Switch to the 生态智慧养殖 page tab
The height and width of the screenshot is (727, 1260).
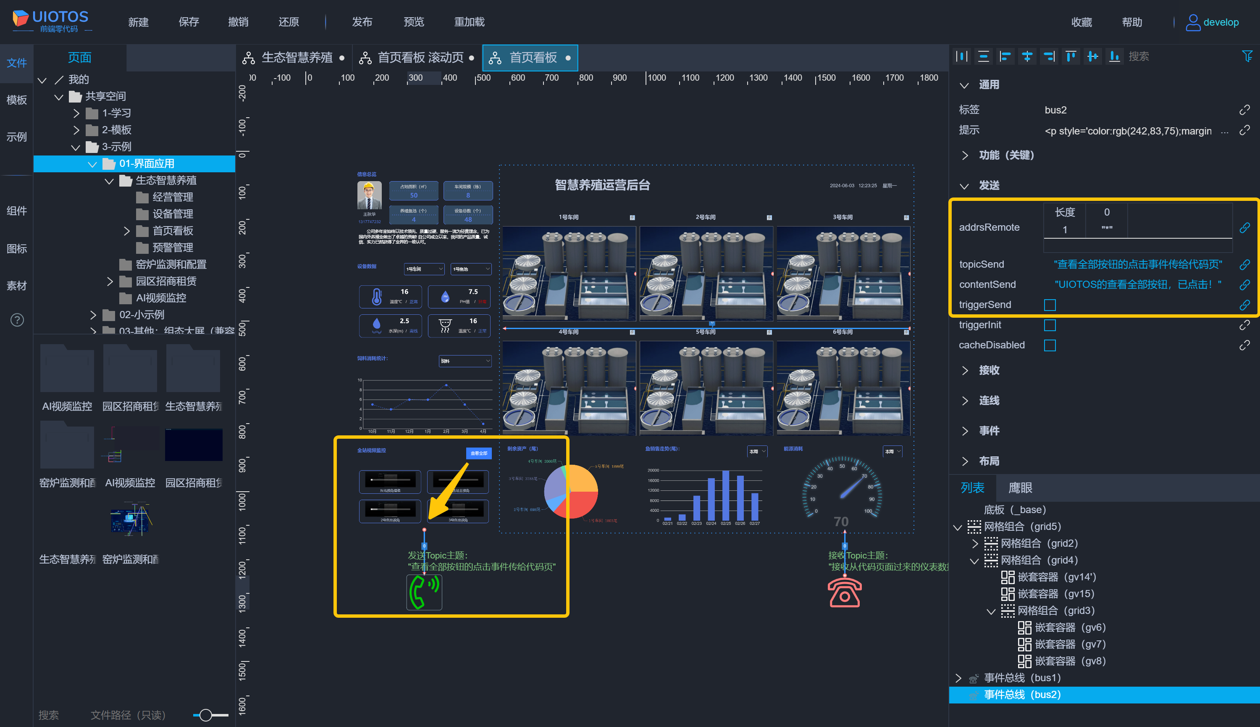pos(297,58)
